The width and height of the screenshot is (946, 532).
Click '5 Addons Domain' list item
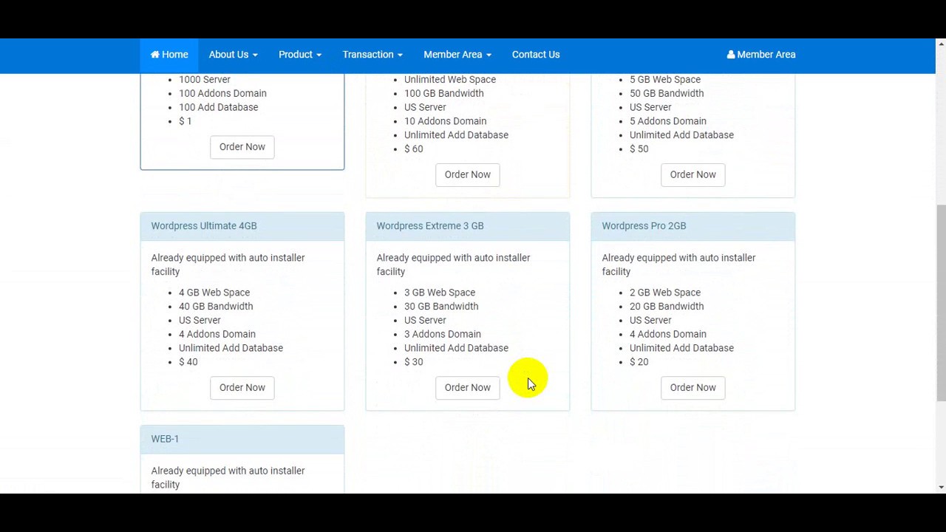668,121
